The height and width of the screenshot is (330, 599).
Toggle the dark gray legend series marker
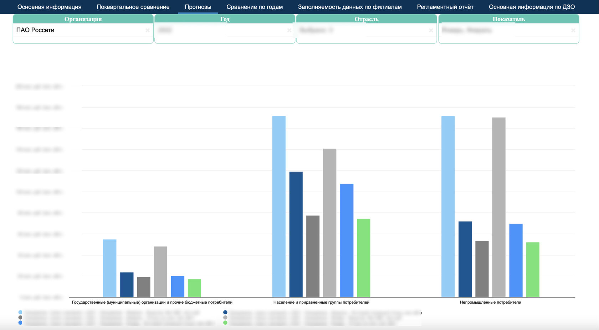tap(20, 318)
